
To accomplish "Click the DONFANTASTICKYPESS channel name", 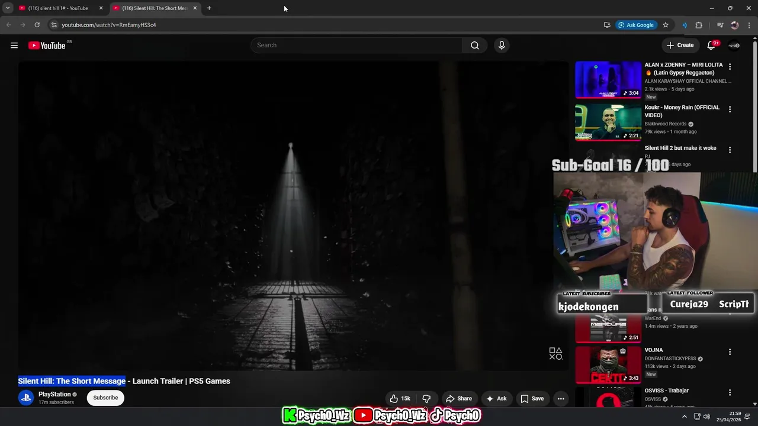I will pyautogui.click(x=670, y=359).
